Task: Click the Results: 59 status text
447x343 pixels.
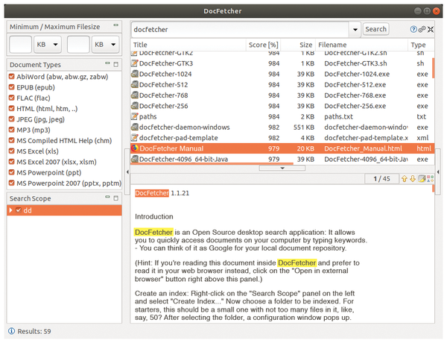Action: 34,331
